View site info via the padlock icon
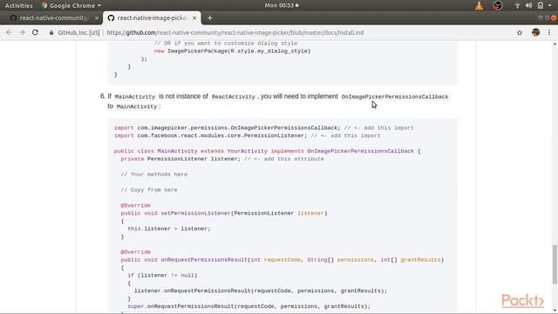The image size is (558, 314). pyautogui.click(x=51, y=33)
